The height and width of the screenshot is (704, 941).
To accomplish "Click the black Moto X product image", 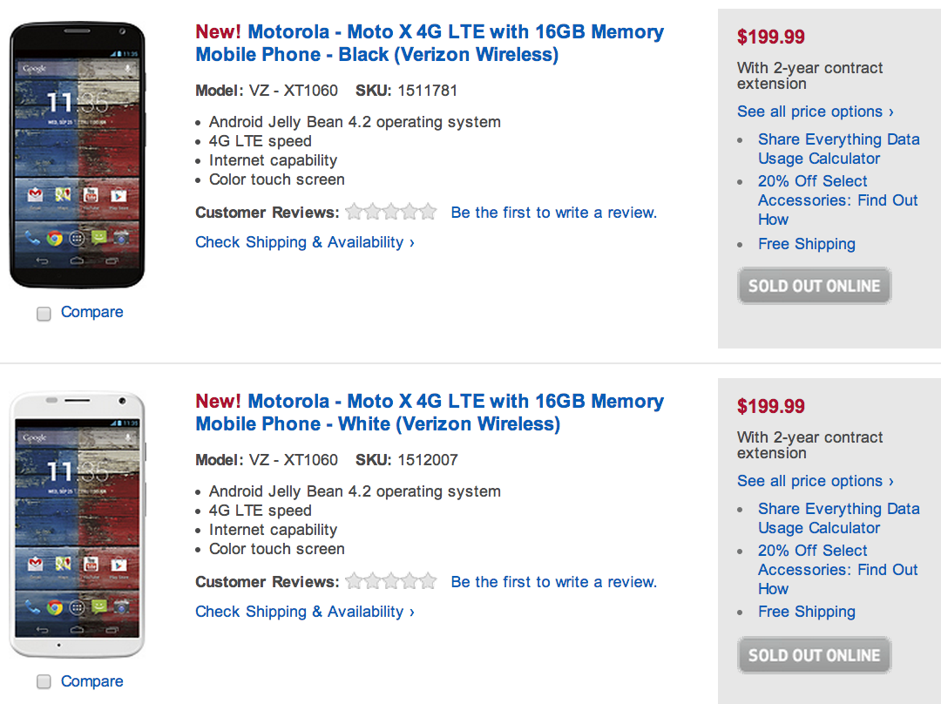I will tap(78, 155).
